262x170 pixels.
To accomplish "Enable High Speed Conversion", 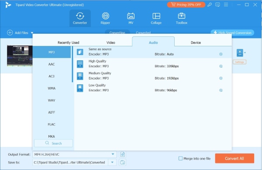I will click(x=232, y=33).
